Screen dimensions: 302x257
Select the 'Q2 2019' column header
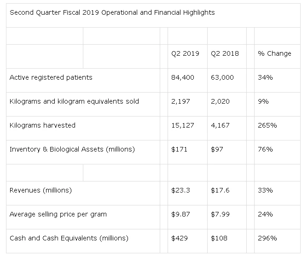[185, 53]
